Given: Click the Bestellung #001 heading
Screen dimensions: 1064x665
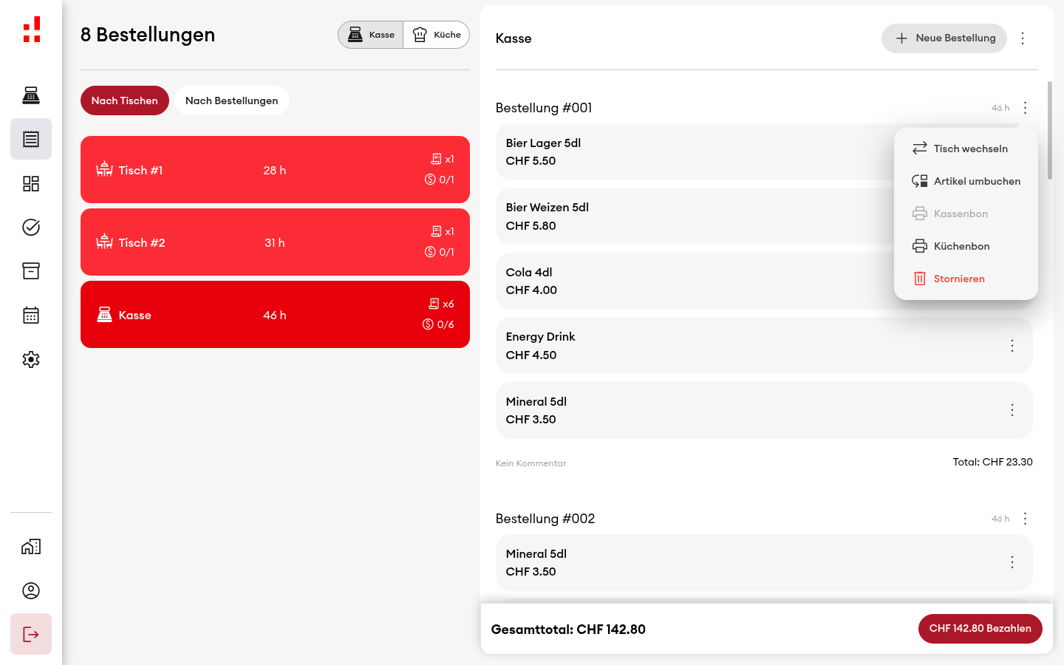Looking at the screenshot, I should [x=544, y=108].
